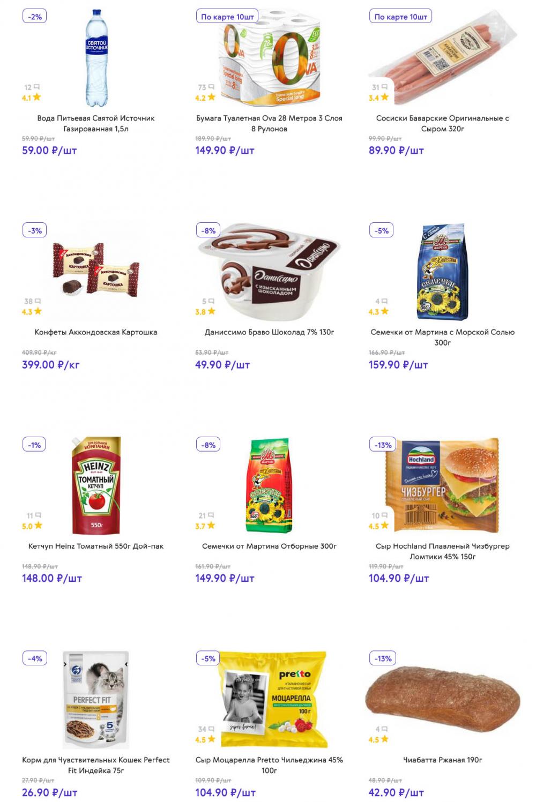The height and width of the screenshot is (802, 536).
Task: Click 'По карте 10шт' badge on Ova paper
Action: pos(227,17)
